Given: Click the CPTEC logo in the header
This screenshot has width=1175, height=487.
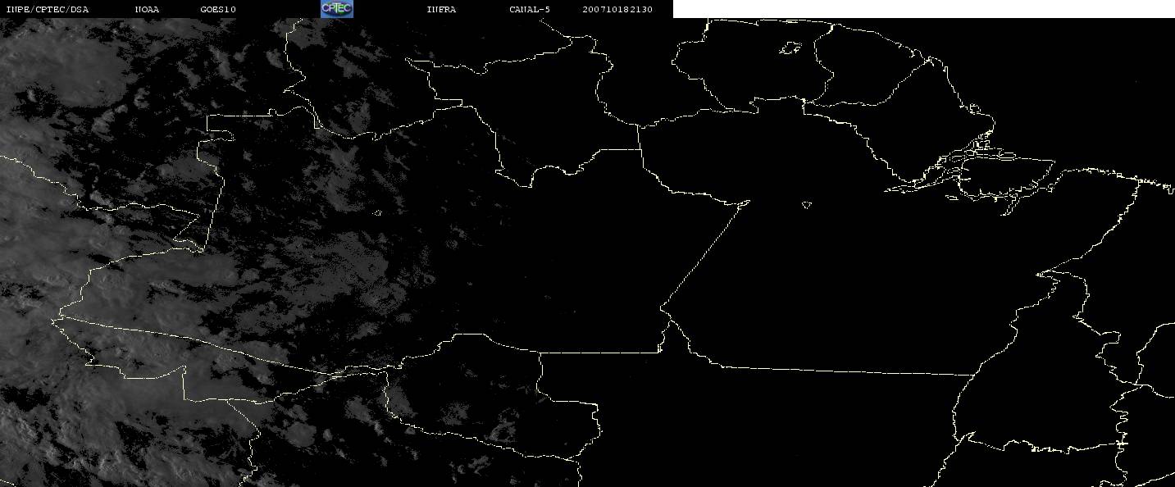Looking at the screenshot, I should click(337, 9).
